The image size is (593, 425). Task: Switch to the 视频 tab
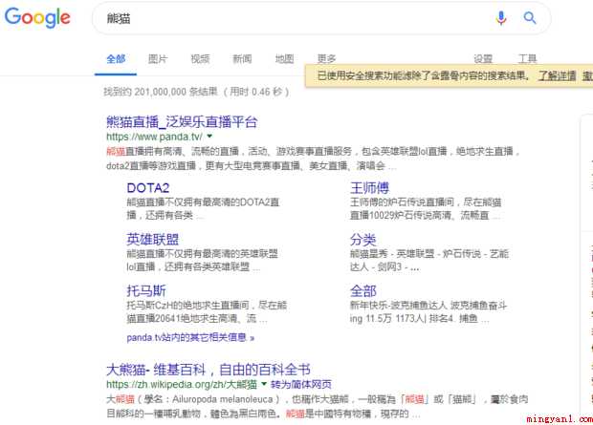pyautogui.click(x=200, y=59)
